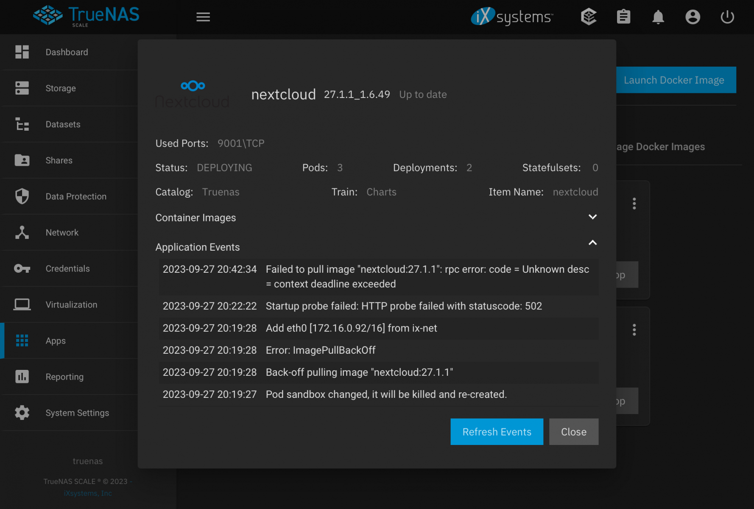
Task: Click the Virtualization laptop icon
Action: pos(22,305)
